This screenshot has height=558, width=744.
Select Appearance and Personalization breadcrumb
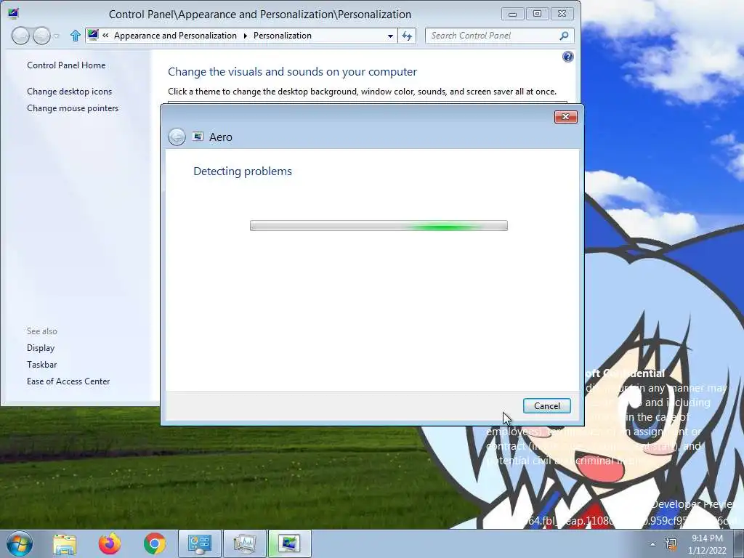point(175,36)
